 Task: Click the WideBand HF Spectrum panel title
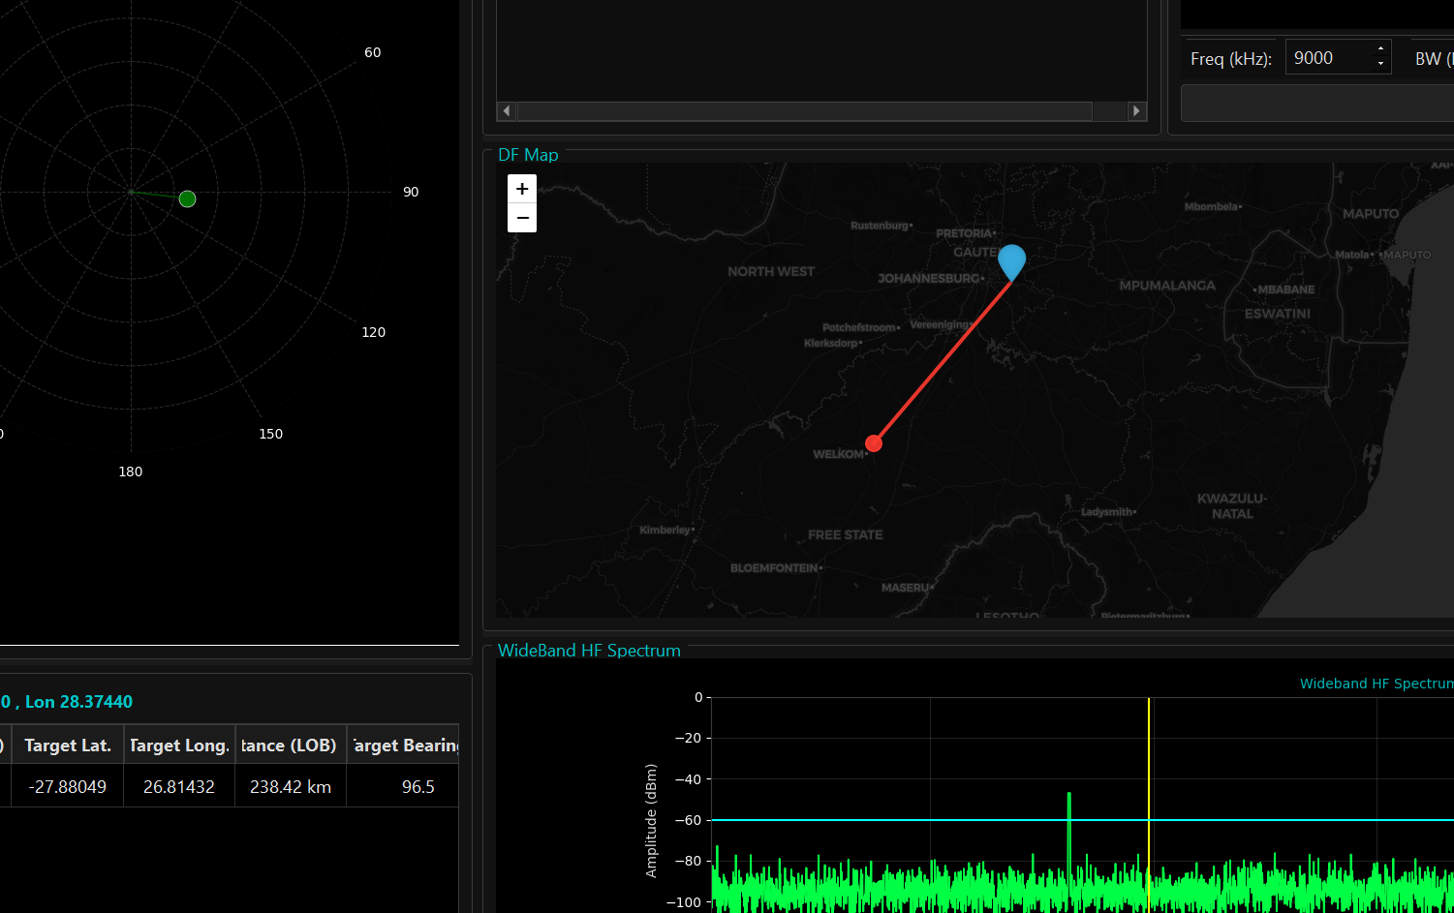click(589, 651)
